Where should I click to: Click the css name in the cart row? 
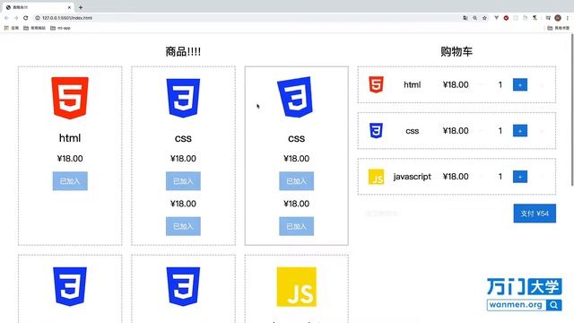413,131
